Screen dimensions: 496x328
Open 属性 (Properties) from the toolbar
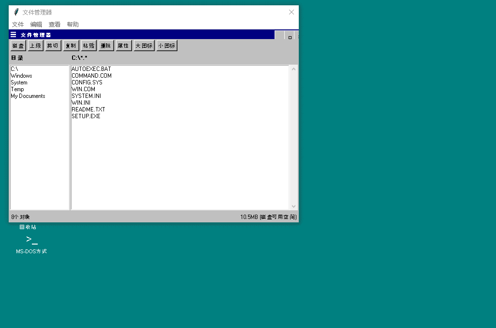123,46
